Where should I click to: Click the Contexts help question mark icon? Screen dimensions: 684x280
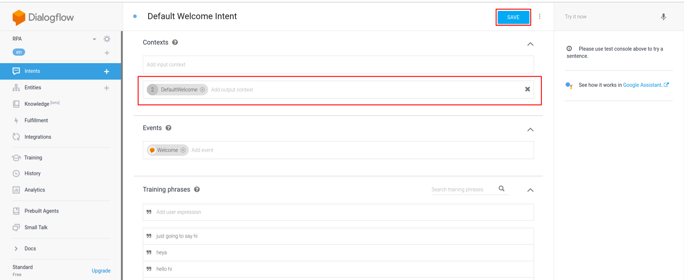[175, 42]
